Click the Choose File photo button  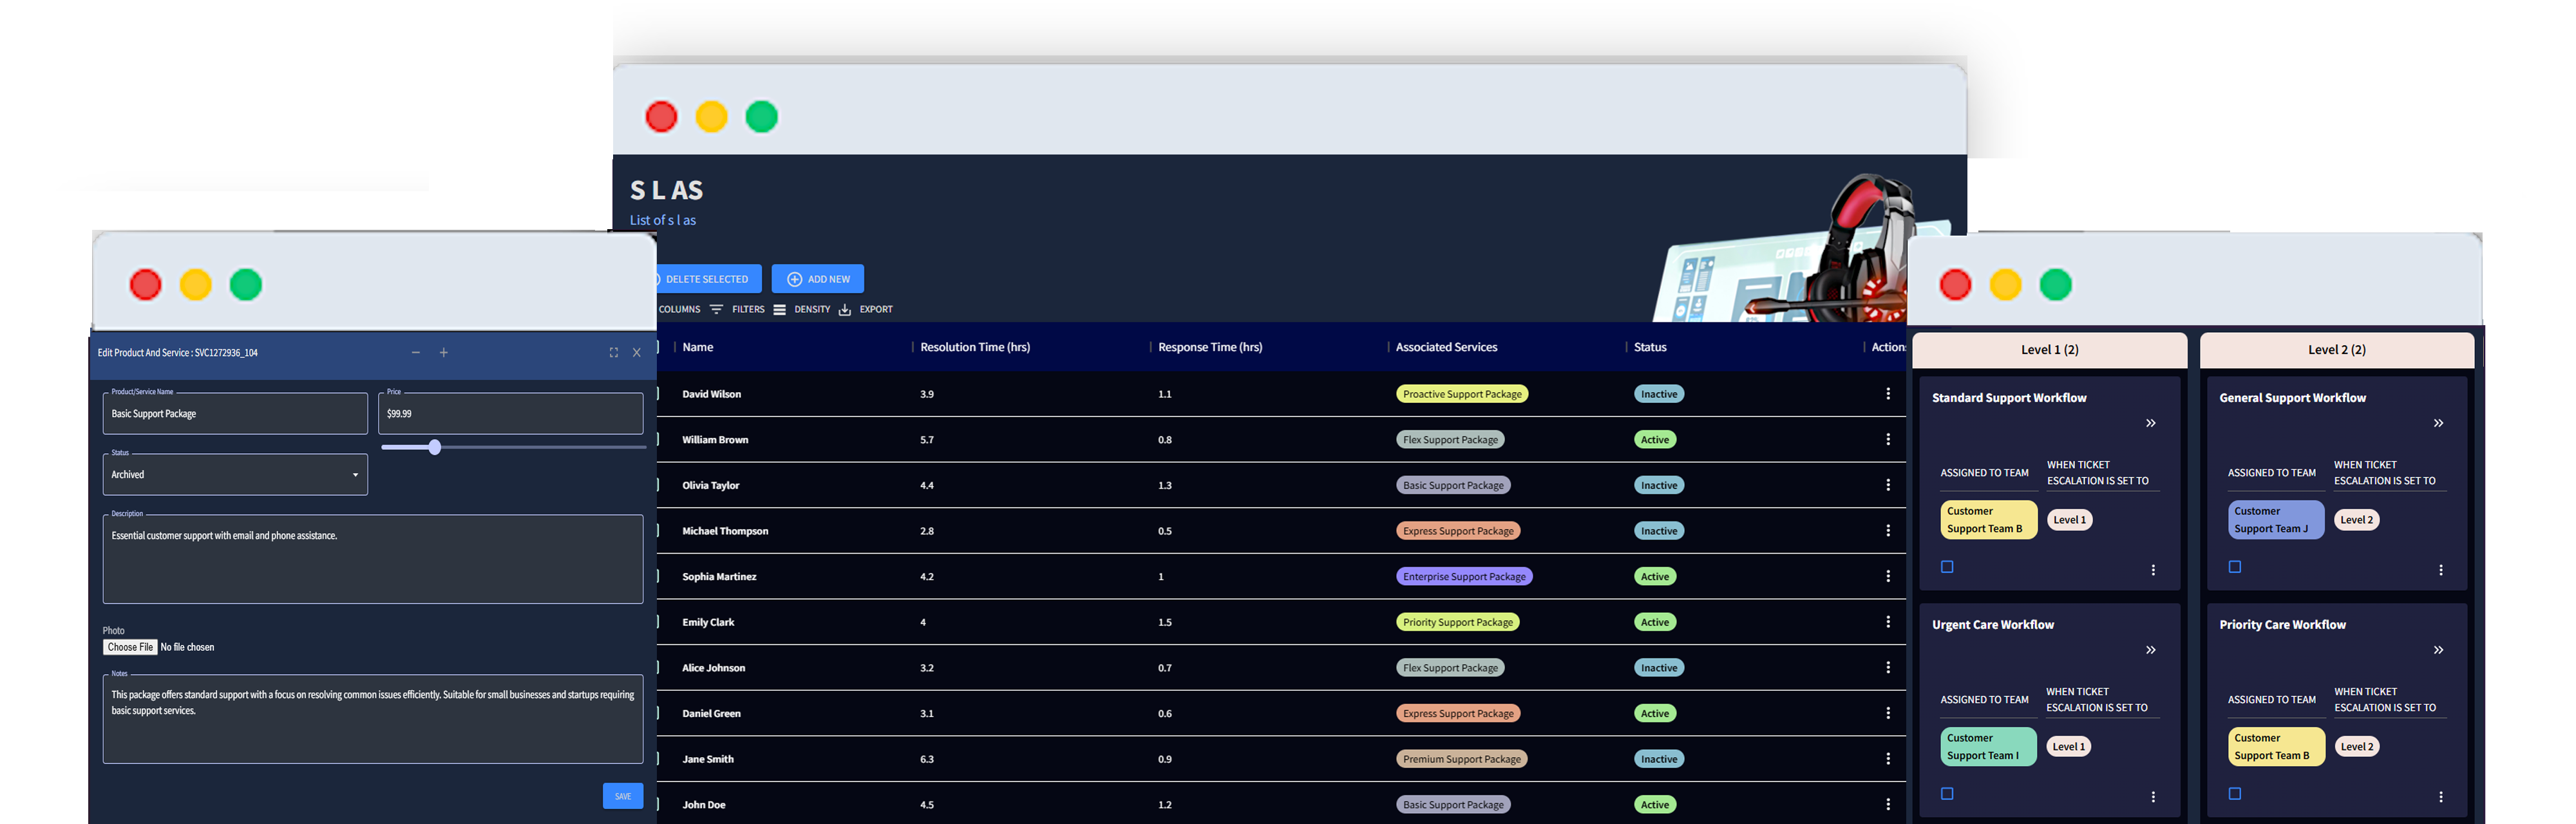tap(130, 648)
